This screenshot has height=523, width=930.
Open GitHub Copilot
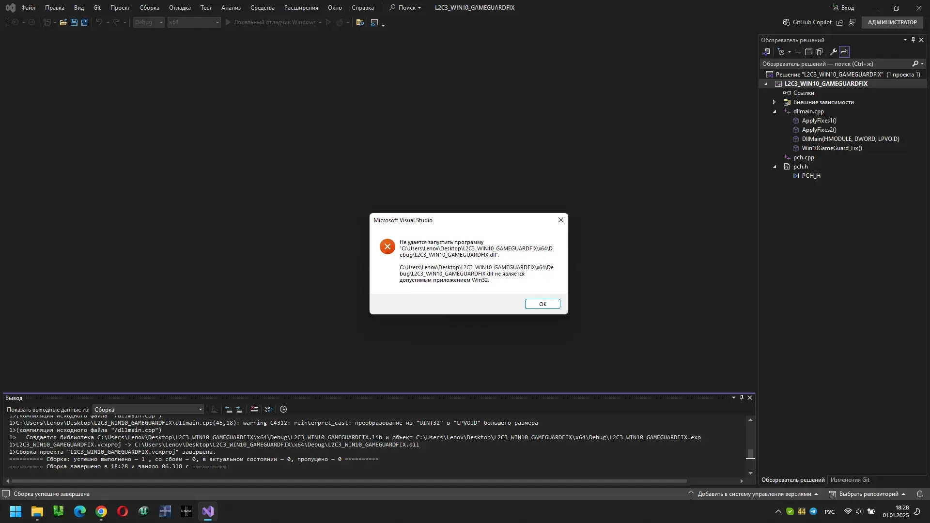tap(807, 22)
